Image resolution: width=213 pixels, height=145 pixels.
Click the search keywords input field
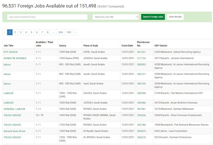click(x=47, y=17)
